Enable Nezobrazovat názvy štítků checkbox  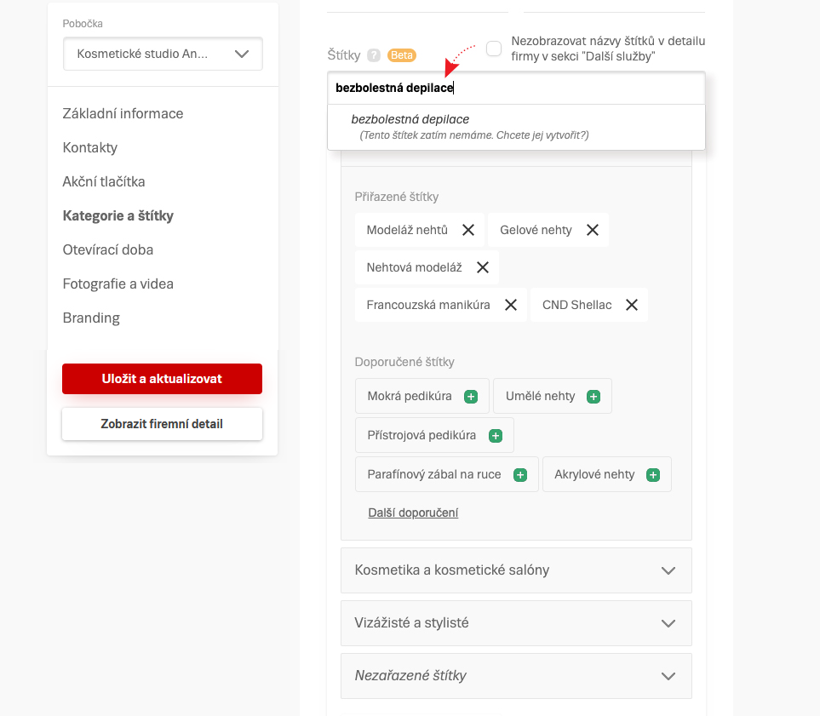pos(494,49)
